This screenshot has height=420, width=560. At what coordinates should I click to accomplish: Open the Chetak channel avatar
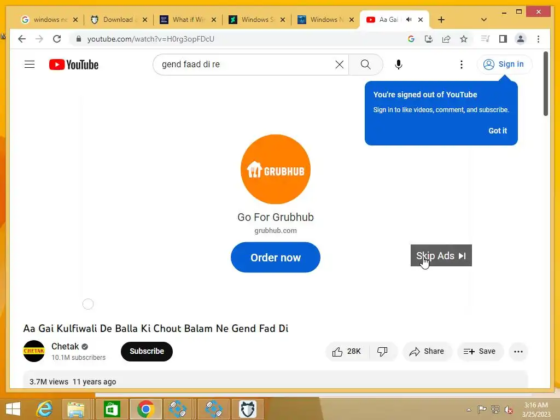click(34, 351)
